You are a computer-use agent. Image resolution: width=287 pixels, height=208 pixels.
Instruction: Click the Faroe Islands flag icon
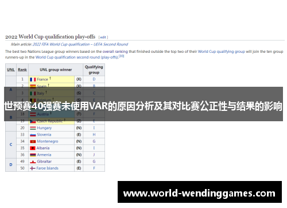(33, 168)
